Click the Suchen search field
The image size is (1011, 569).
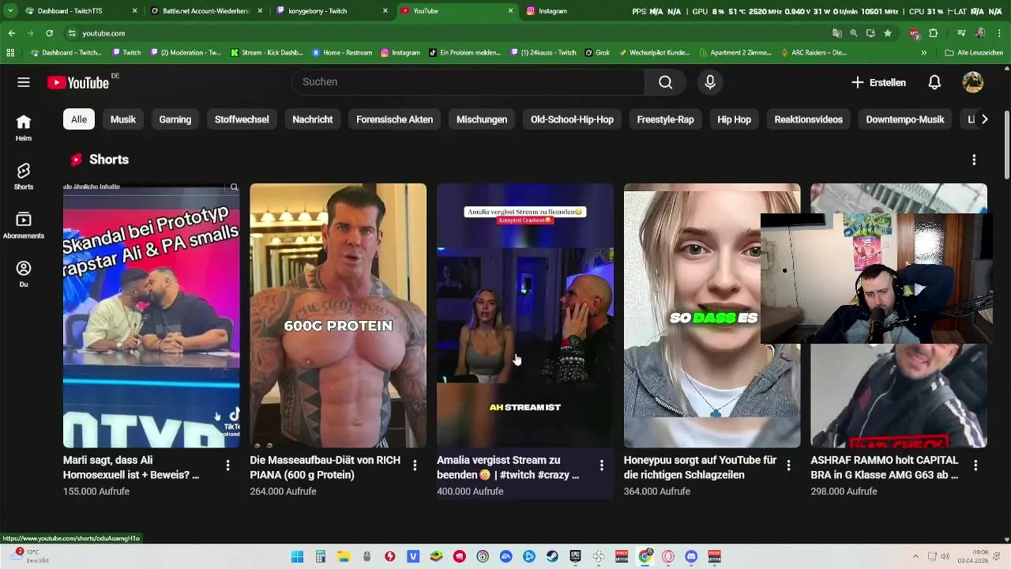[x=468, y=82]
